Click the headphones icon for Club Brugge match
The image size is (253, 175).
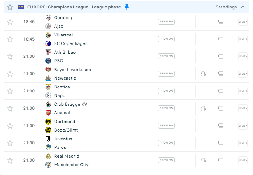pyautogui.click(x=203, y=108)
